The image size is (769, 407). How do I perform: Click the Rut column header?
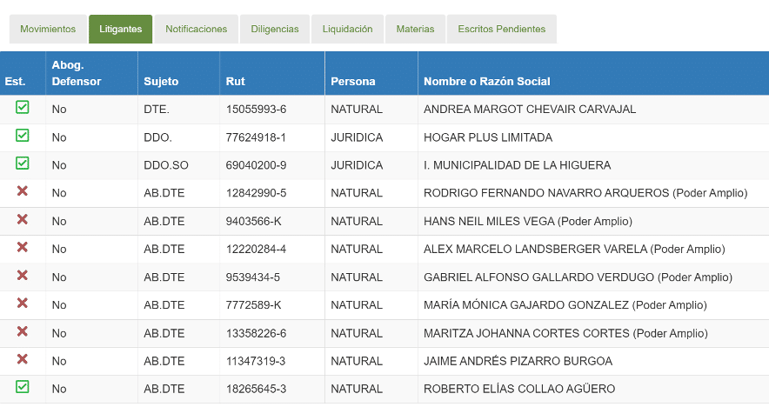click(236, 82)
